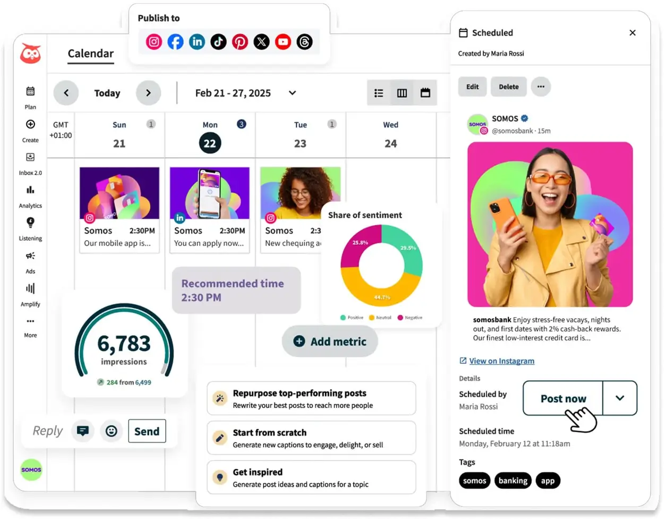Screen dimensions: 664x519
Task: Open the emoji picker in the reply bar
Action: (111, 431)
